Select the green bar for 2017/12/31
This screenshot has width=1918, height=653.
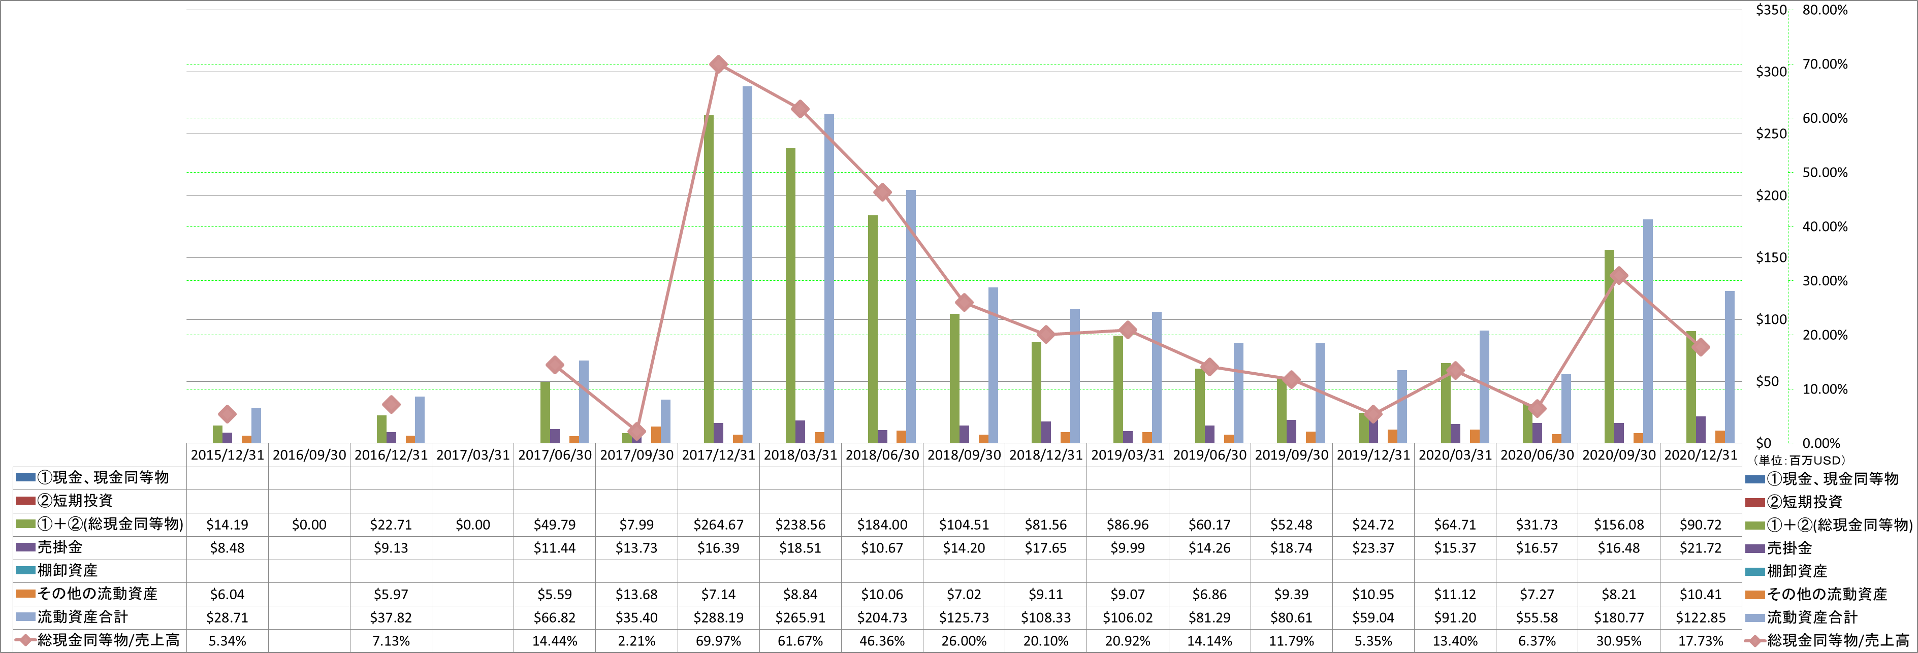(x=709, y=279)
